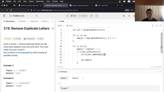Screen dimensions: 164x92
Task: Click the leetcode.com URL address bar
Action: click(x=57, y=10)
